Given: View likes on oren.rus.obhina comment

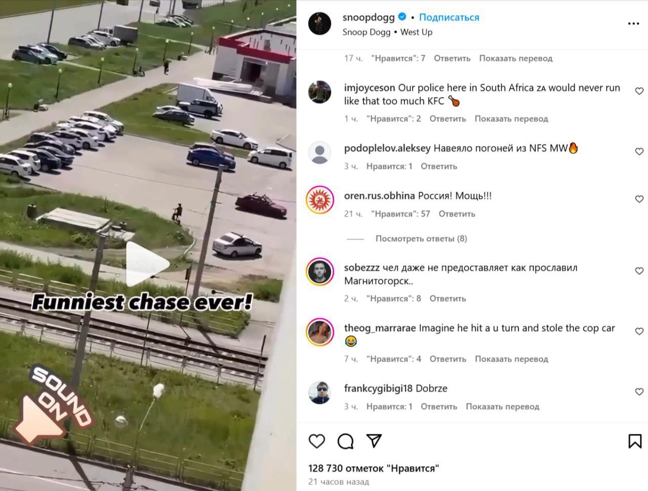Looking at the screenshot, I should (x=400, y=214).
